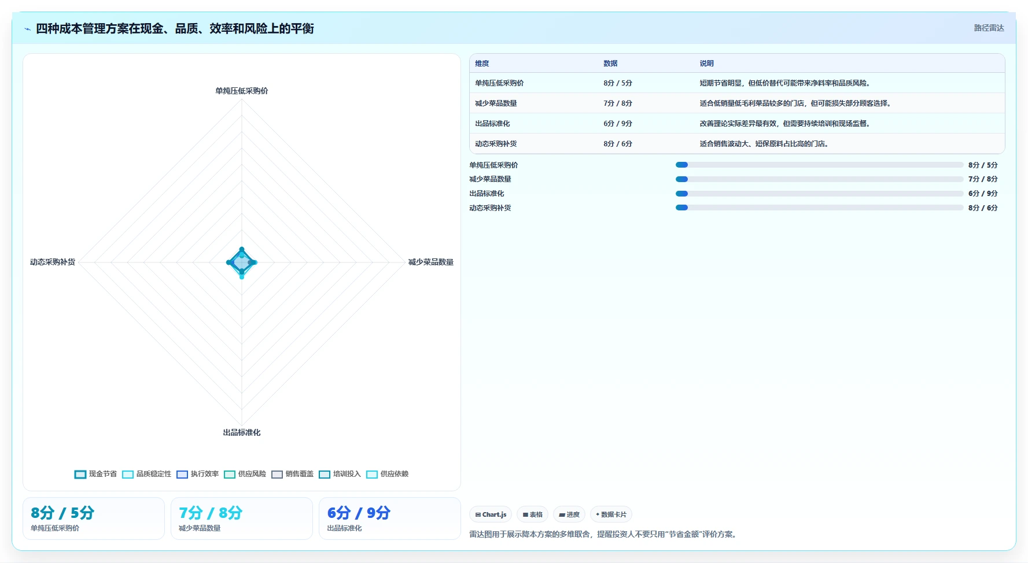Open the 8分 / 5分 单纯压低采购价 data card
The width and height of the screenshot is (1028, 563).
click(x=94, y=518)
